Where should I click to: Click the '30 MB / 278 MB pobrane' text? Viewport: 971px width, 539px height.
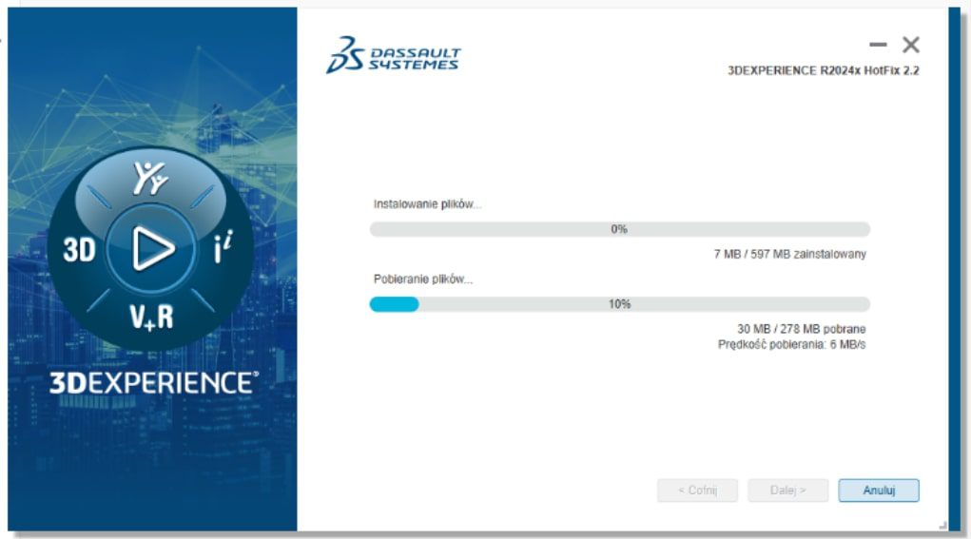point(801,329)
